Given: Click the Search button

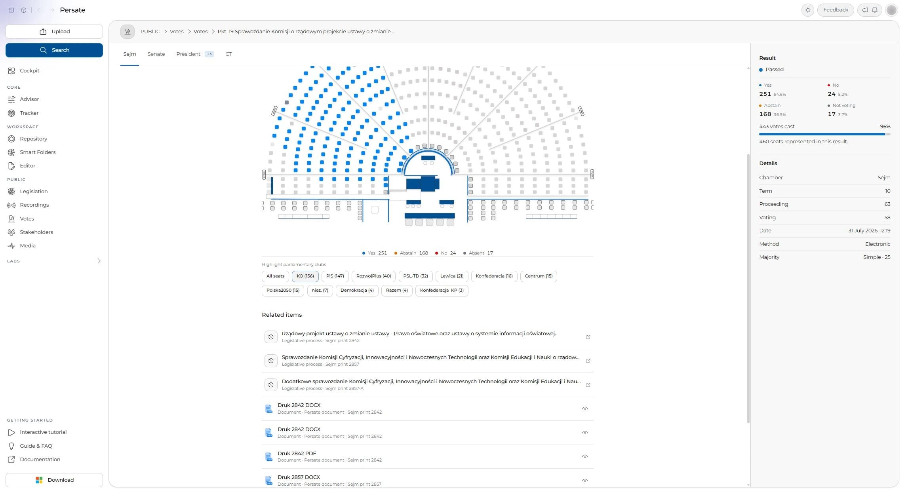Looking at the screenshot, I should point(54,50).
